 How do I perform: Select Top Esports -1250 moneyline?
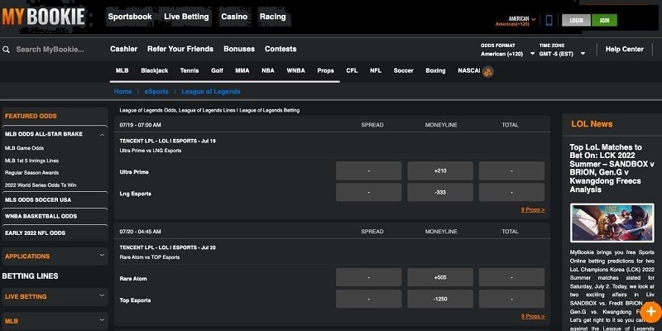pyautogui.click(x=440, y=299)
